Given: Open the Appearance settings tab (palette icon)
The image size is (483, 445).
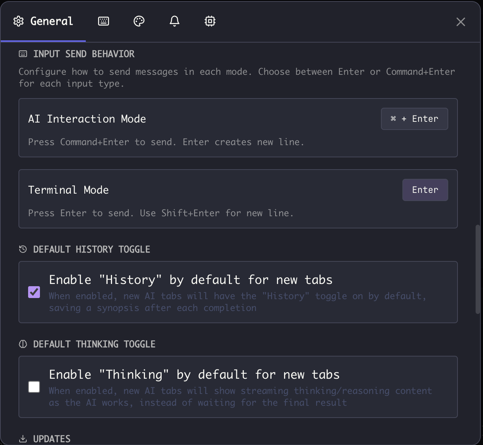Looking at the screenshot, I should pyautogui.click(x=139, y=21).
